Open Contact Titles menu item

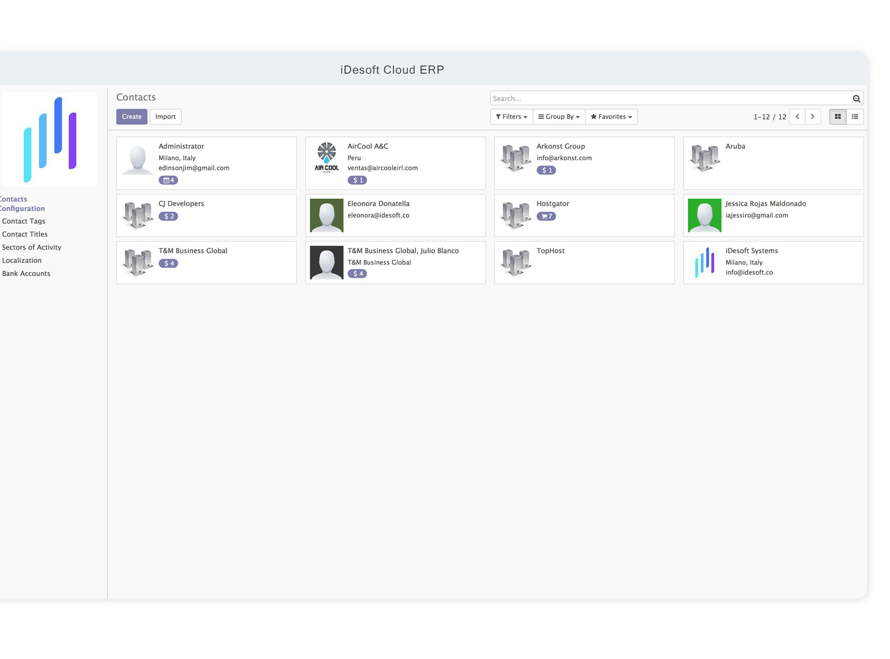point(25,234)
